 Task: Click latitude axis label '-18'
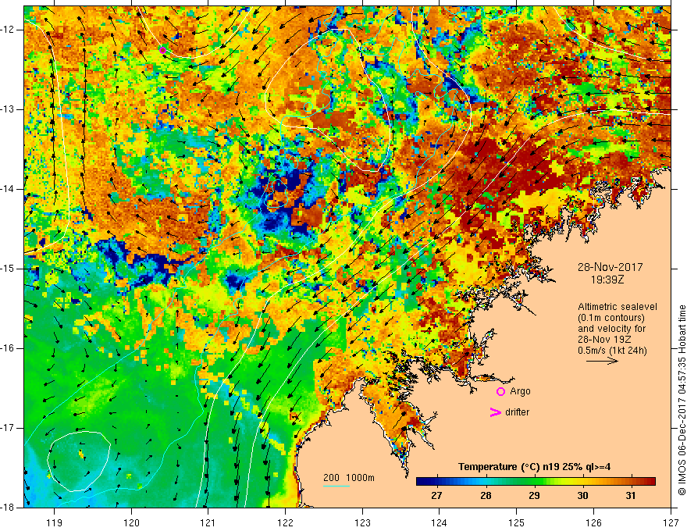point(9,508)
